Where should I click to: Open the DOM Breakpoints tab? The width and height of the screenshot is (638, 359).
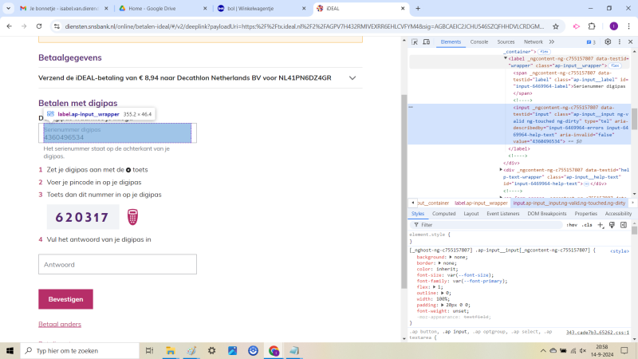(547, 214)
